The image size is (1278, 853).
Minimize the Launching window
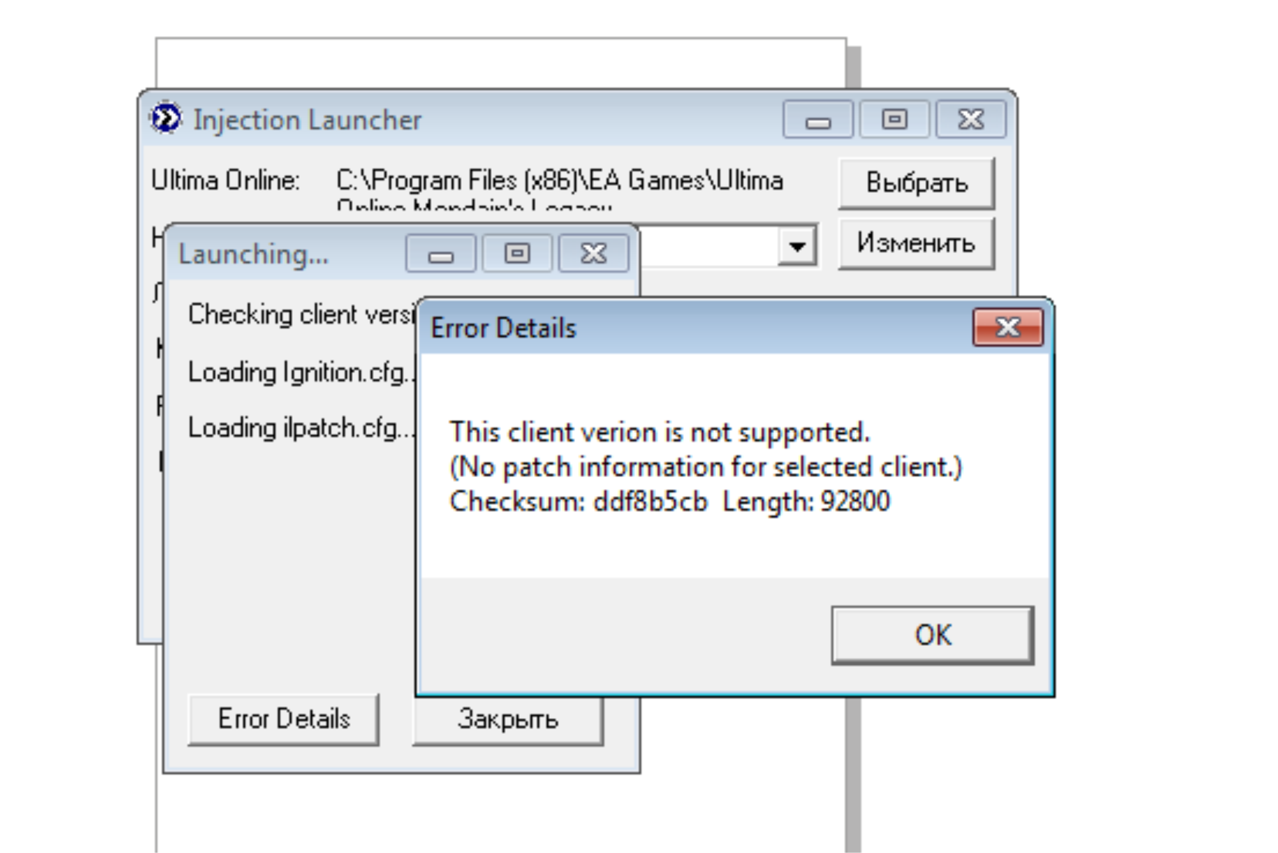[441, 254]
